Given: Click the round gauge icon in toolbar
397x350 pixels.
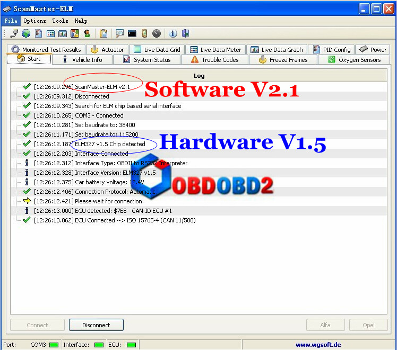Looking at the screenshot, I should click(157, 33).
